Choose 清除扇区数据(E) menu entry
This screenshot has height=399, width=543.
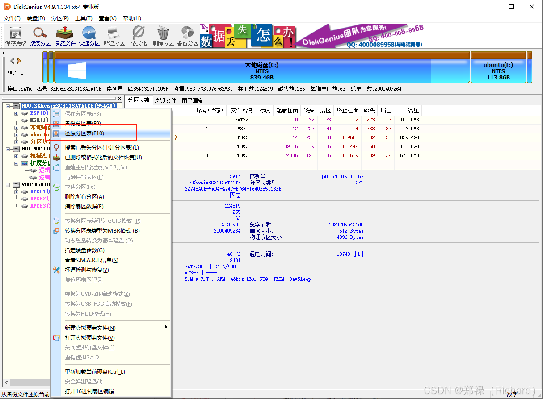(110, 207)
